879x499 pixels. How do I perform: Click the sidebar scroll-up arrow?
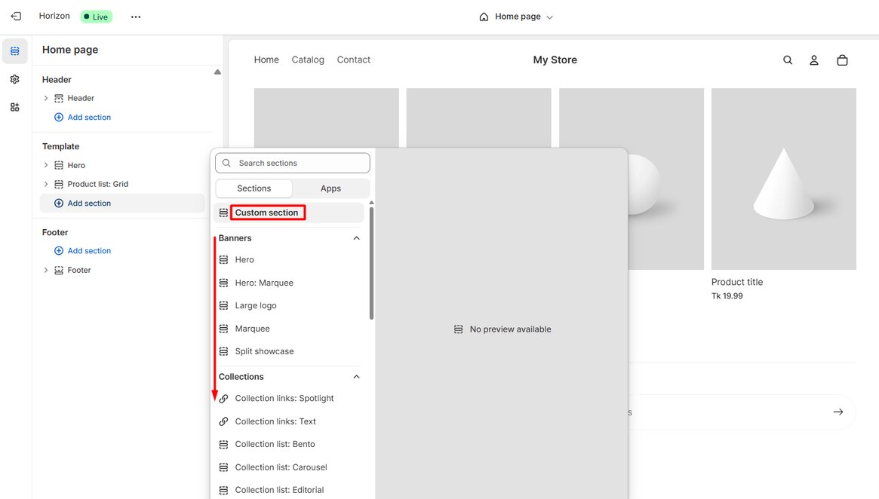pos(217,72)
